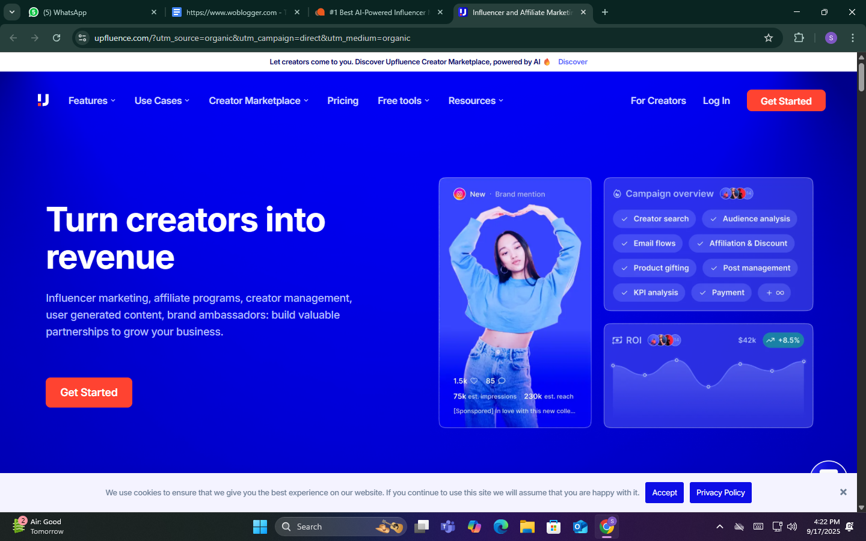Expand the Resources dropdown menu
The width and height of the screenshot is (866, 541).
(475, 101)
